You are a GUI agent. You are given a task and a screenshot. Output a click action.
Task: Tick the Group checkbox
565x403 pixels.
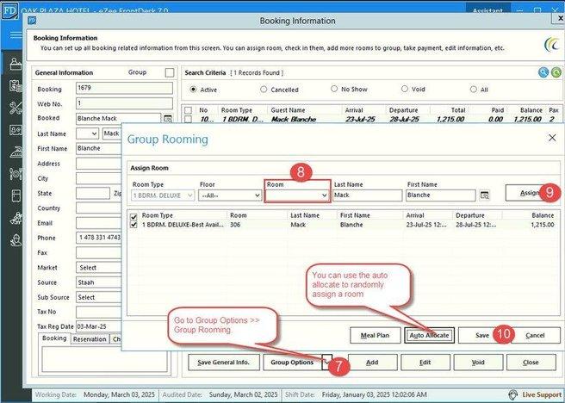(x=170, y=73)
